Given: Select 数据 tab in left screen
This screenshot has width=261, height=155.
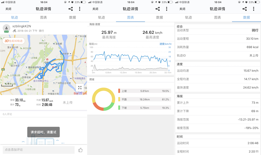Looking at the screenshot, I should (73, 18).
